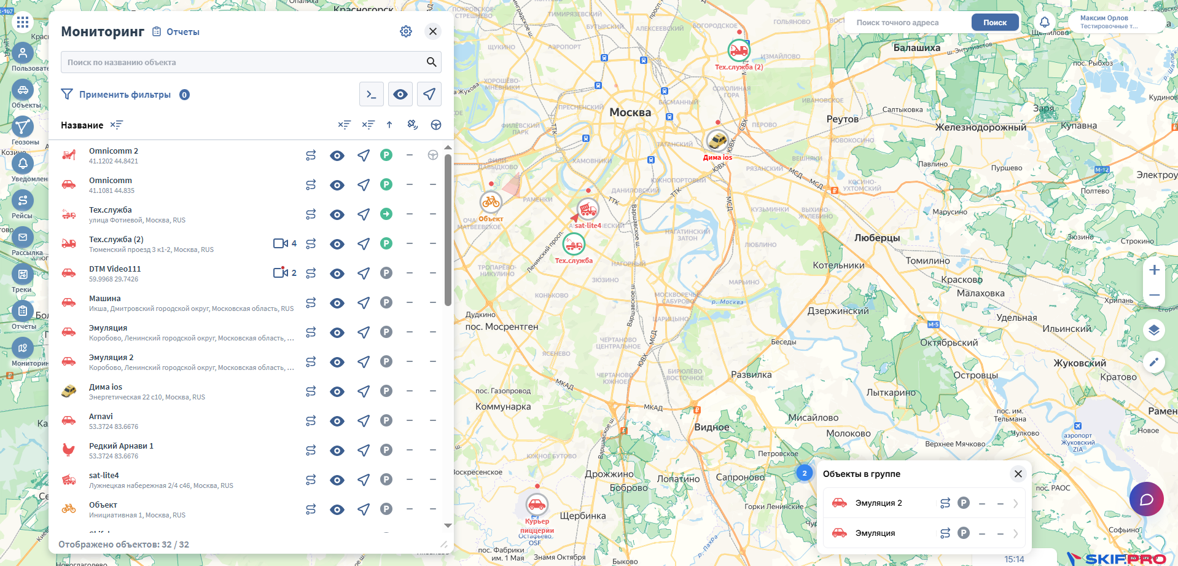
Task: Click the object list scrollbar down arrow
Action: 448,525
